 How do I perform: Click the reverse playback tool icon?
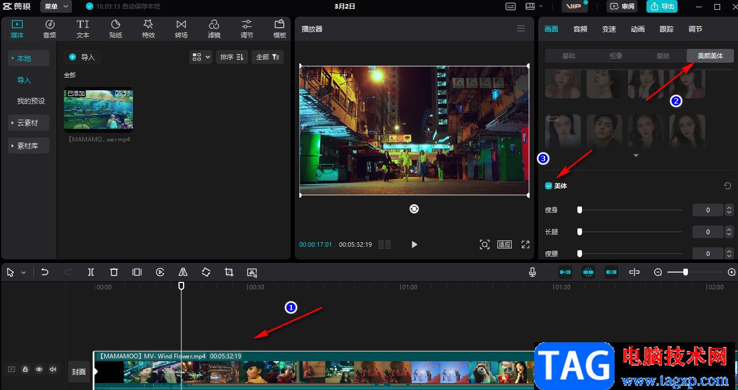pos(160,272)
